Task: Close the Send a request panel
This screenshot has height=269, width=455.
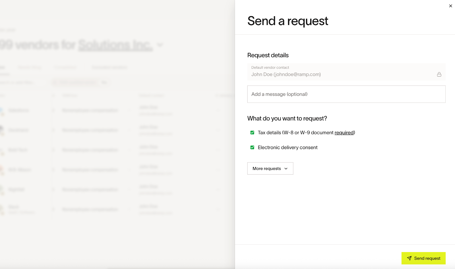Action: (450, 6)
